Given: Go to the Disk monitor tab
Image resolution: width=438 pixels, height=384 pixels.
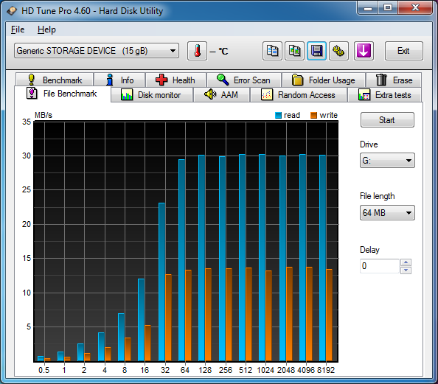Looking at the screenshot, I should tap(152, 95).
